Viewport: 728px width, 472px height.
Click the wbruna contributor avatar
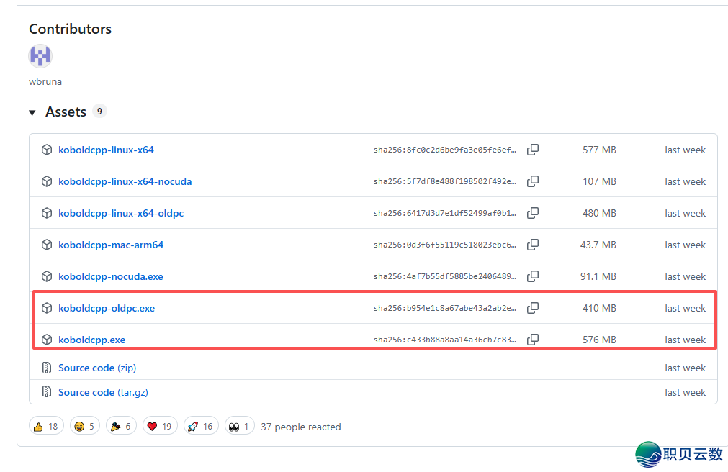tap(40, 56)
